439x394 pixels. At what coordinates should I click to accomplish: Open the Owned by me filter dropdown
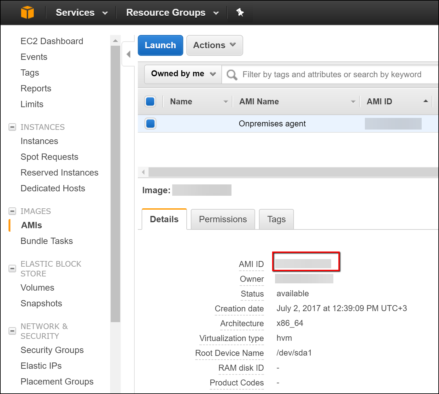point(183,74)
